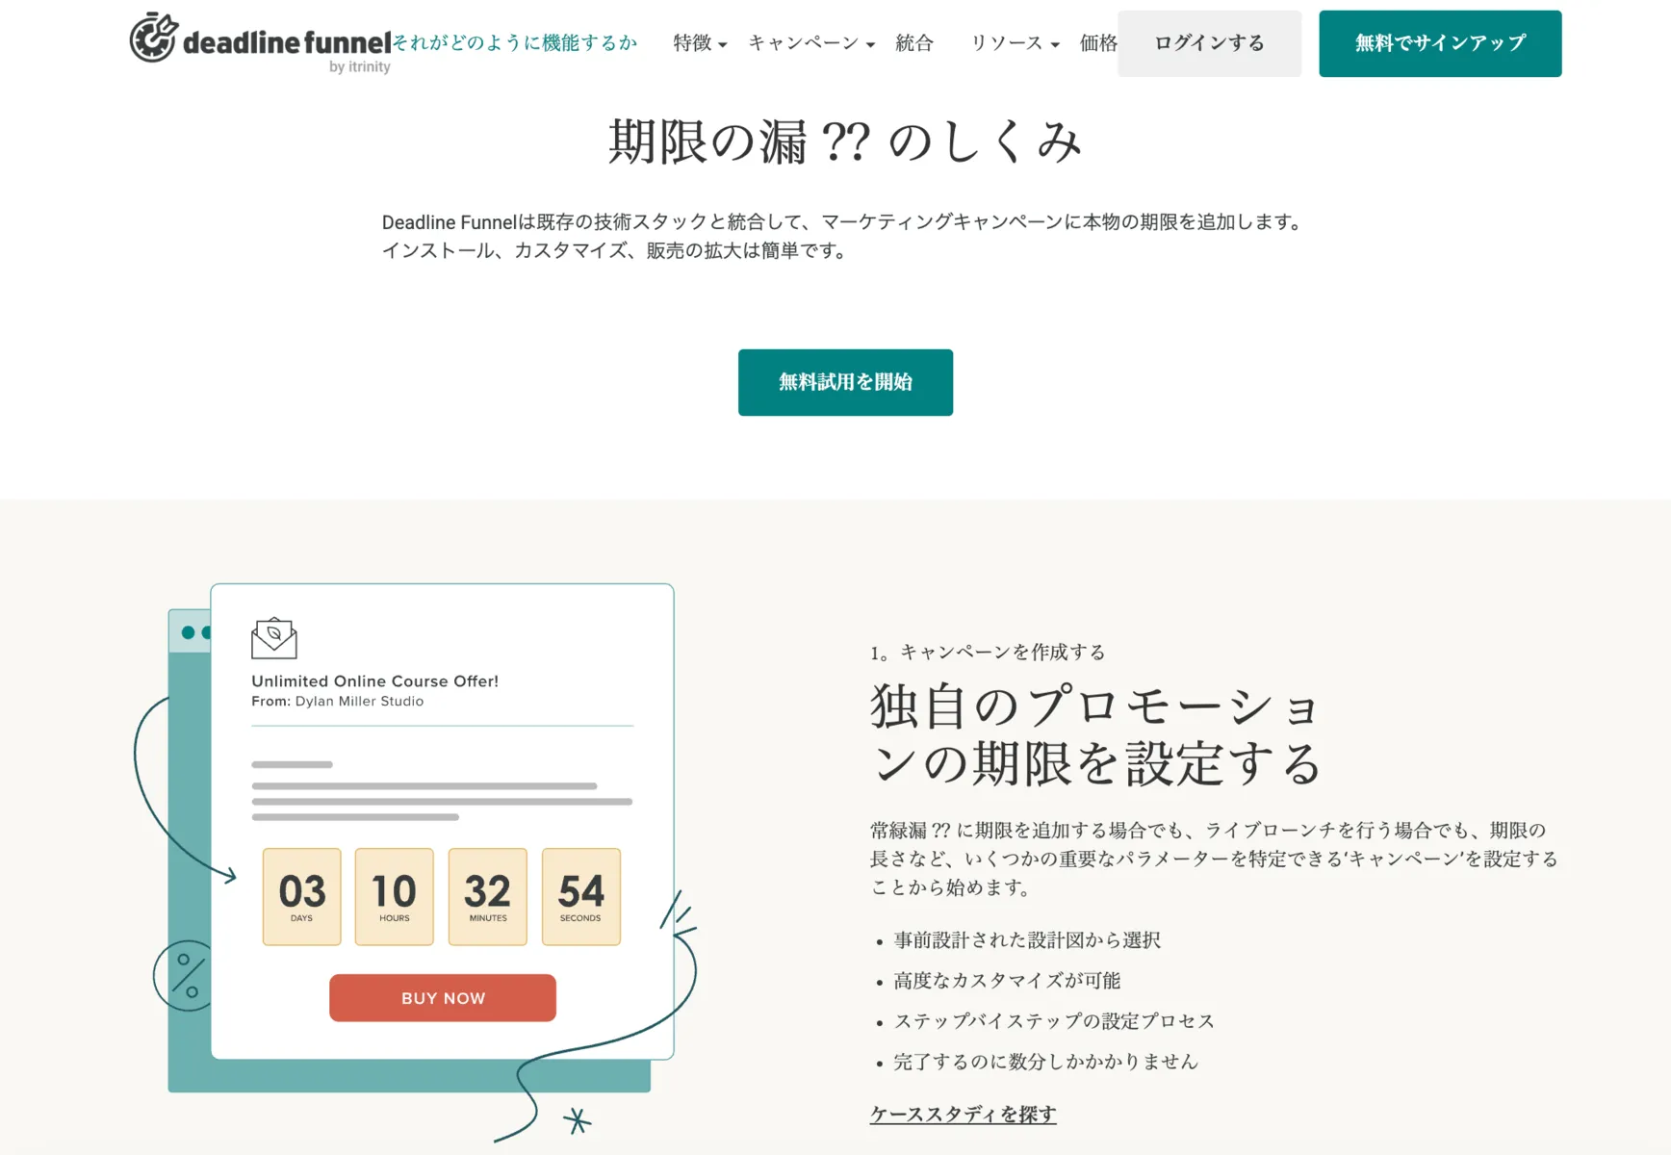Click the 10 hours countdown box
The image size is (1671, 1155).
[394, 896]
